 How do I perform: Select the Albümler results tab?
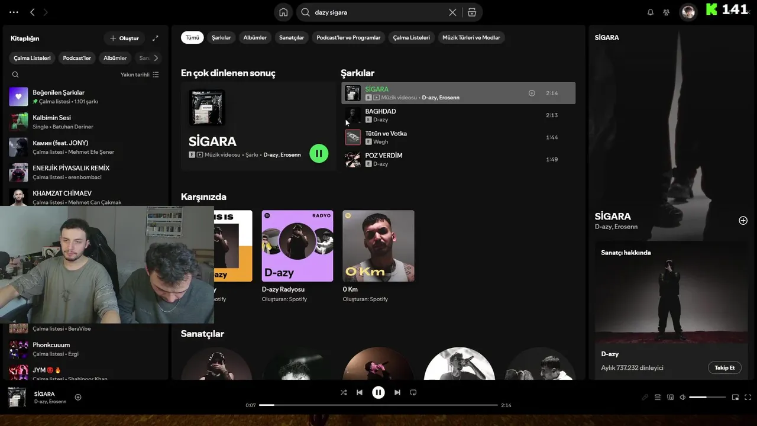pyautogui.click(x=255, y=37)
